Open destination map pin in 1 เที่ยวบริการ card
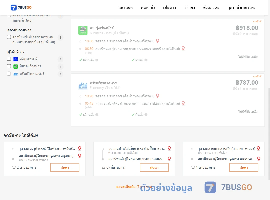 (x=259, y=159)
